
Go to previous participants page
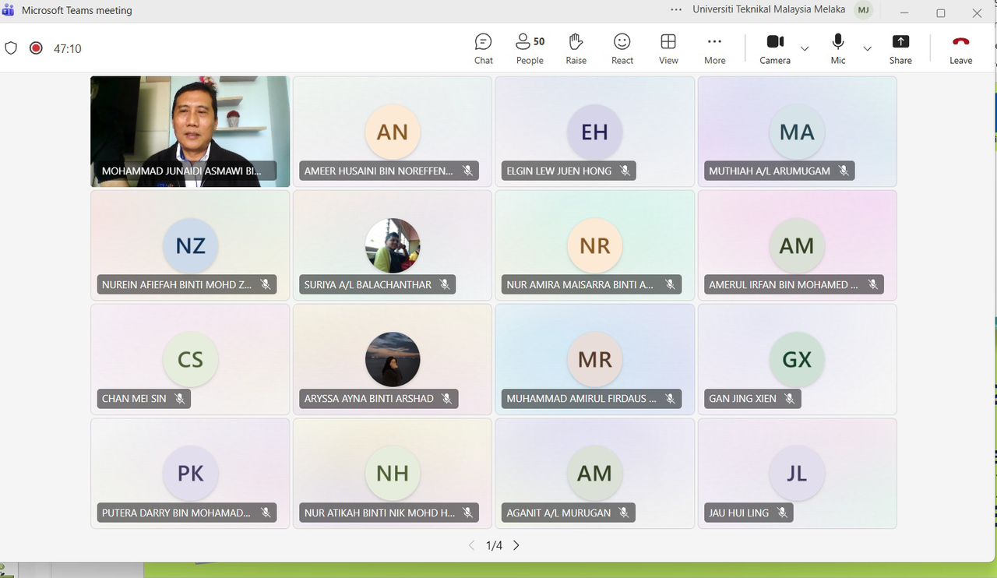coord(471,545)
